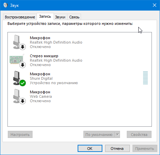Click disabled arrow badge on Web Camera microphone
The width and height of the screenshot is (160, 155).
point(23,101)
